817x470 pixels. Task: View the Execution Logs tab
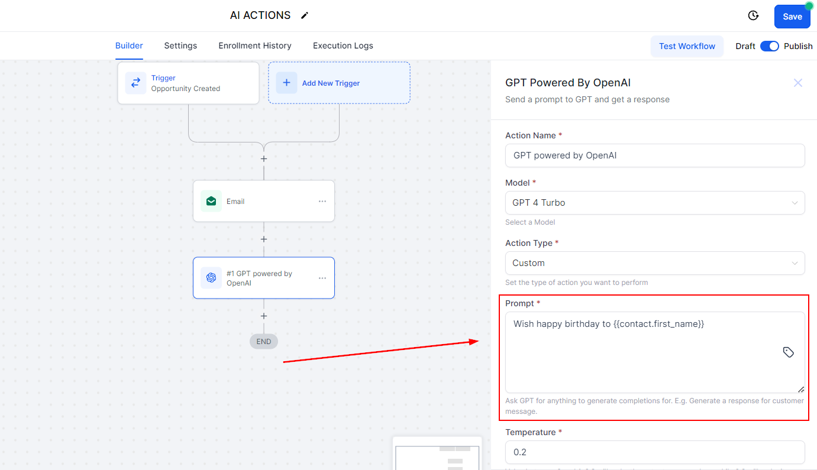pyautogui.click(x=343, y=46)
